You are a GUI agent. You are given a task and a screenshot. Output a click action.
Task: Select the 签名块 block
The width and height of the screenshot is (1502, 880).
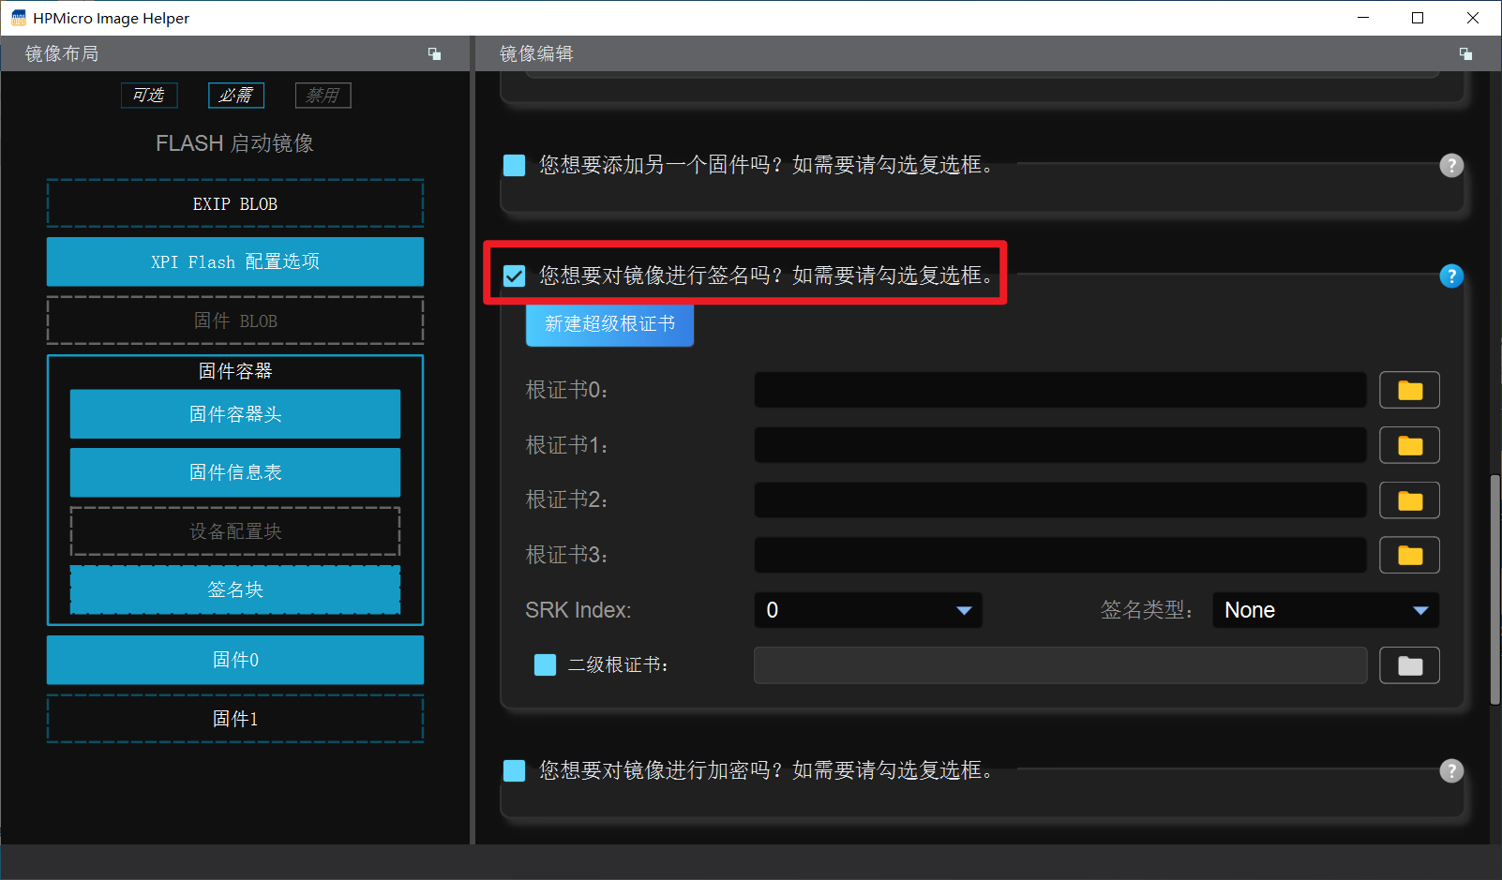tap(235, 589)
